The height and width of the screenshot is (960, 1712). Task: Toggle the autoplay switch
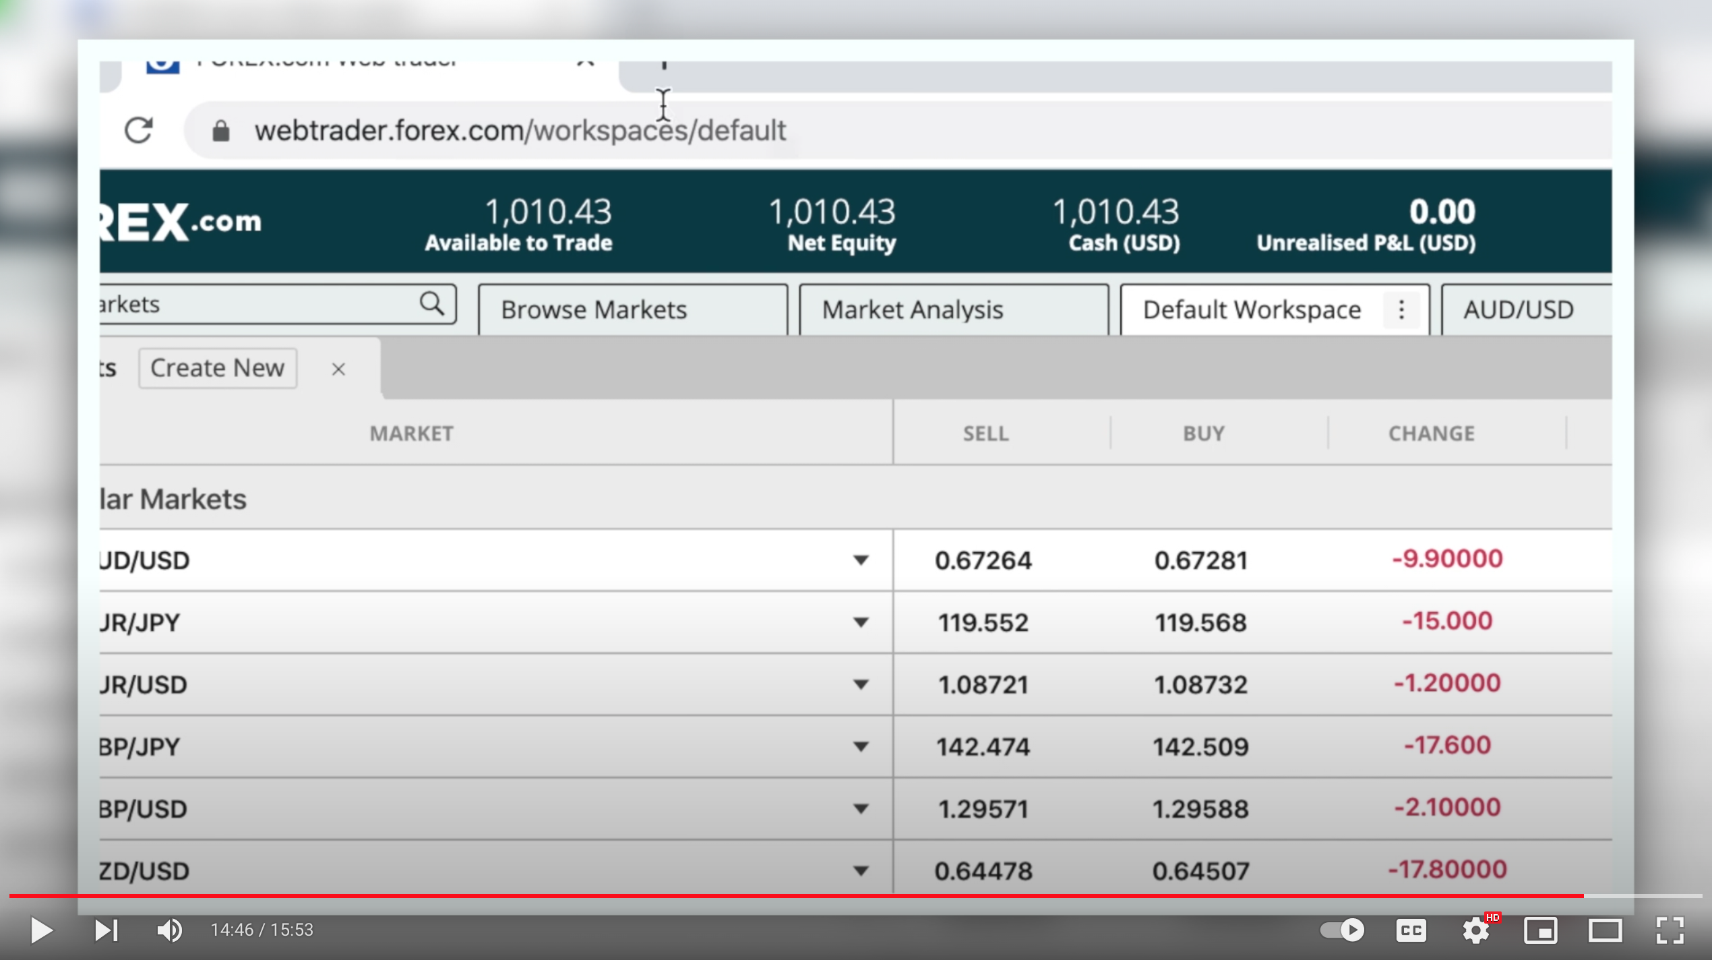(1342, 930)
